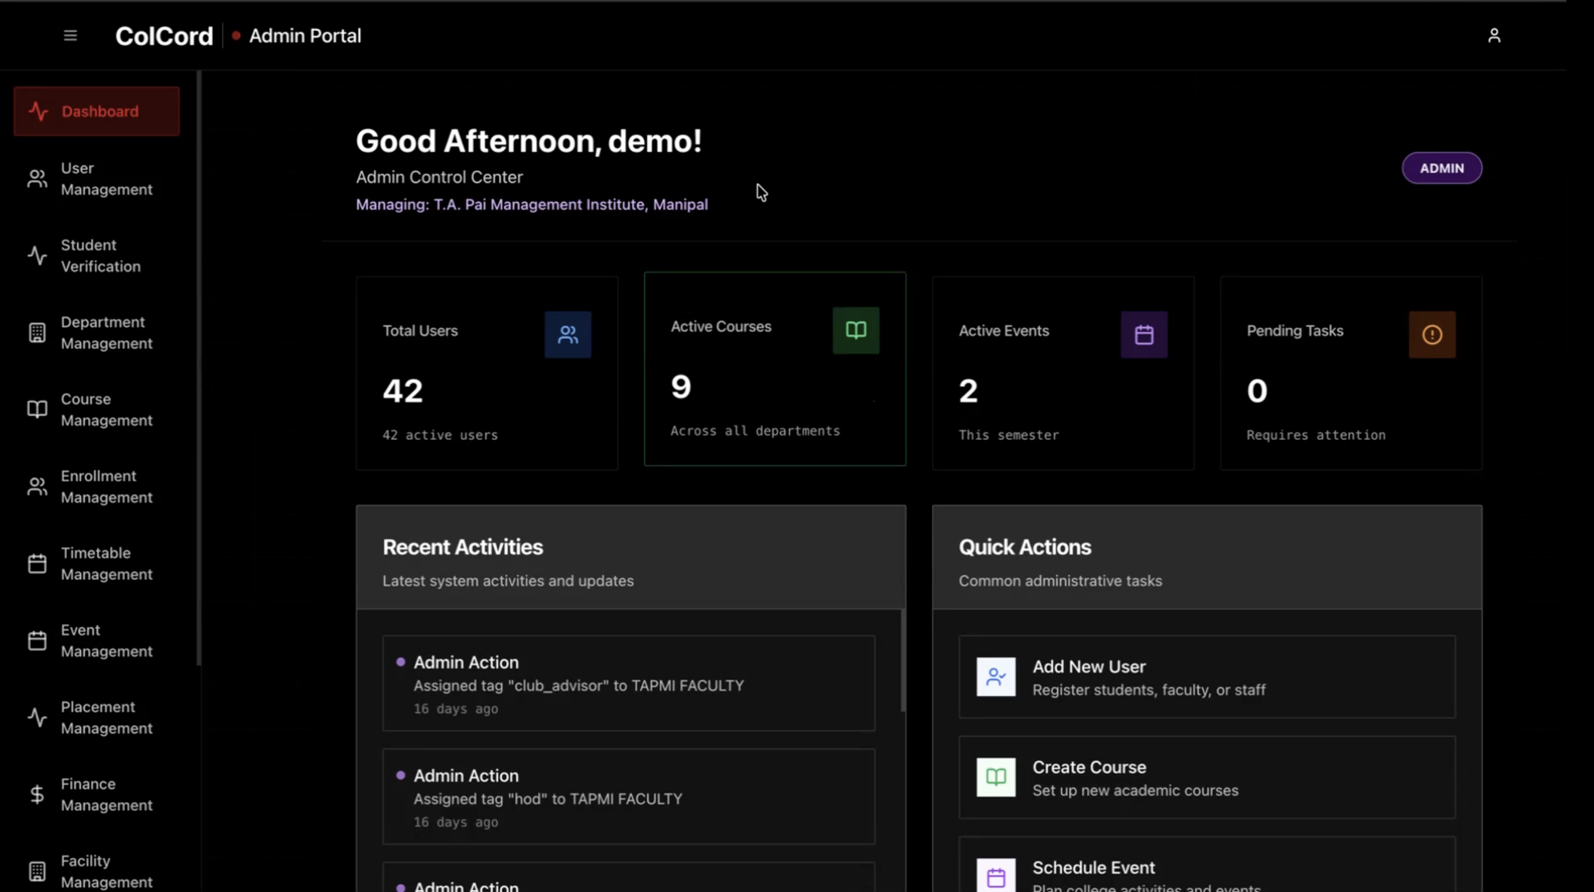Click the Create Course book icon
Screen dimensions: 1594x892
pyautogui.click(x=995, y=777)
